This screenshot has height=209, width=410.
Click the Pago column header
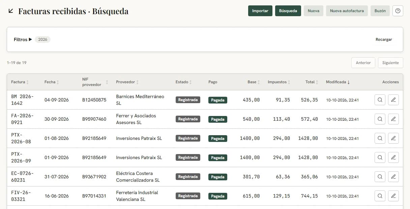click(x=213, y=82)
